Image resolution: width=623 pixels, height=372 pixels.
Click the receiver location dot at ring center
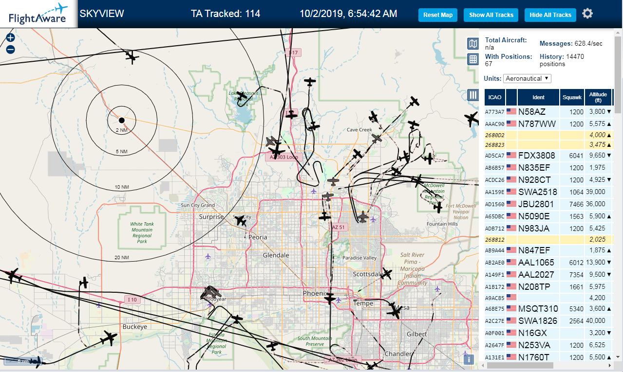click(x=122, y=120)
